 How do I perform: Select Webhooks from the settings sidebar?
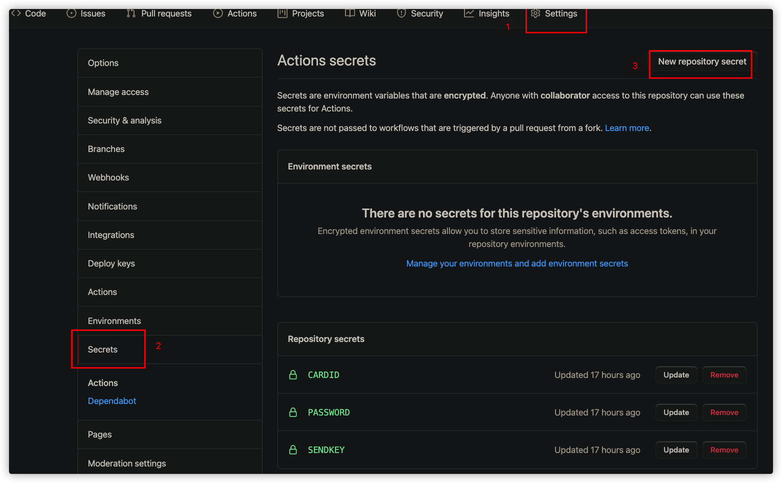click(108, 177)
